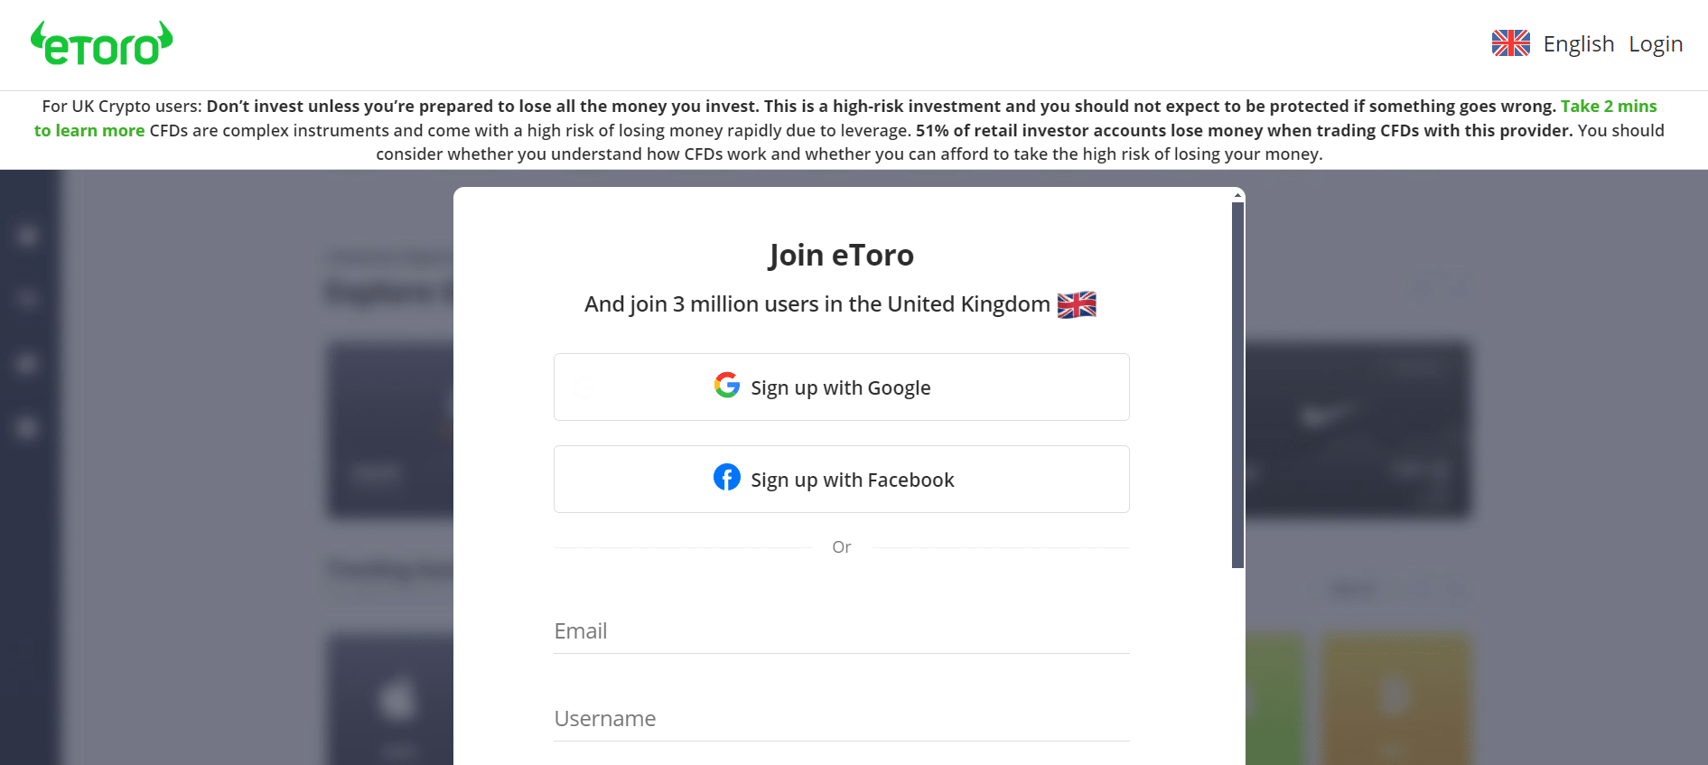Click the eToro logo in the header
The image size is (1708, 765).
click(101, 43)
